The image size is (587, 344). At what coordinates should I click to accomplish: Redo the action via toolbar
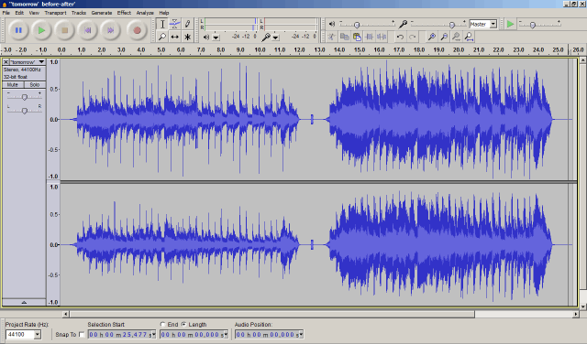tap(413, 37)
